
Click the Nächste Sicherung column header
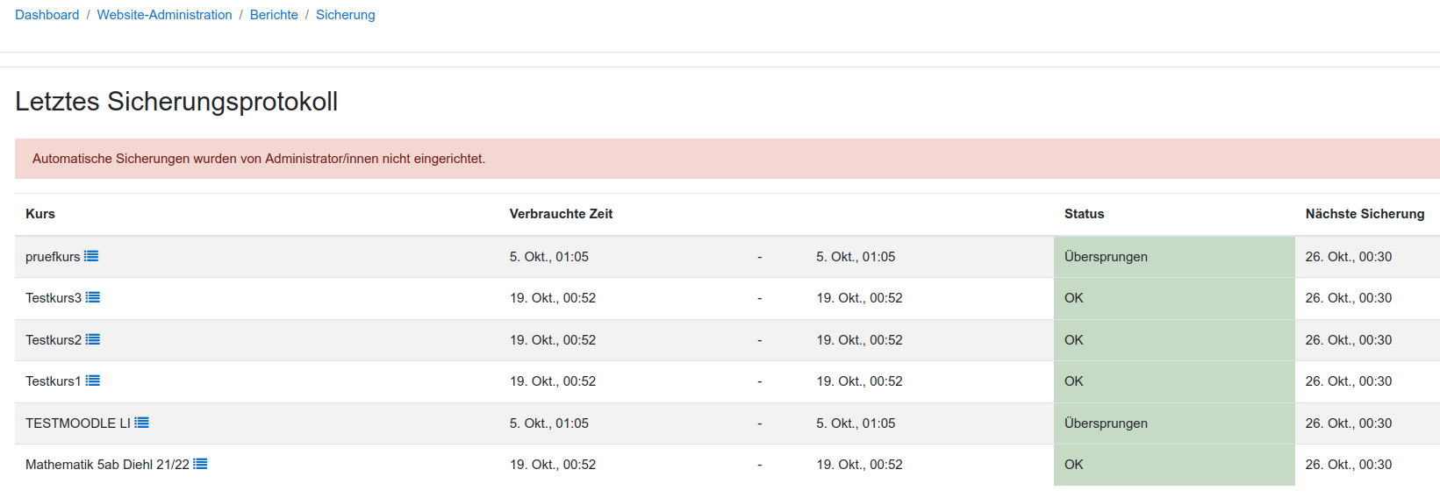tap(1365, 214)
